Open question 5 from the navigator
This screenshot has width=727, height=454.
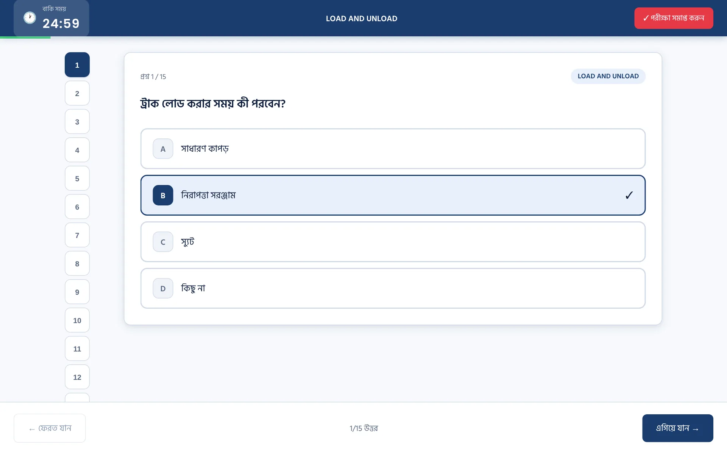(77, 178)
